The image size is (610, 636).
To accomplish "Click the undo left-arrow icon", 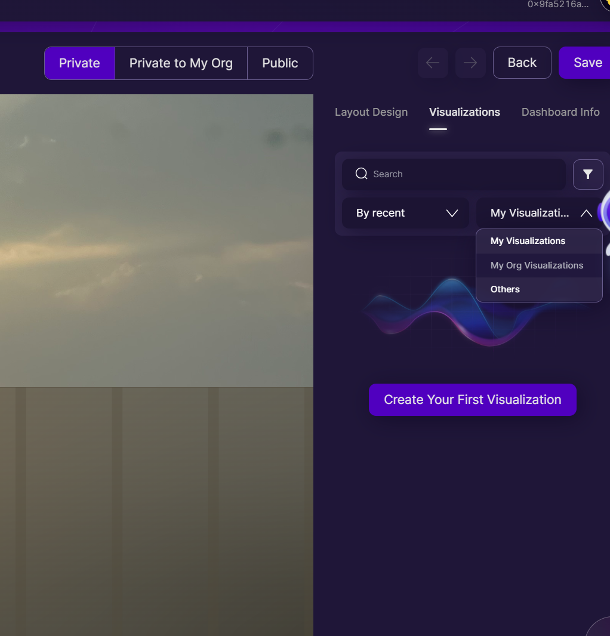I will click(x=433, y=63).
